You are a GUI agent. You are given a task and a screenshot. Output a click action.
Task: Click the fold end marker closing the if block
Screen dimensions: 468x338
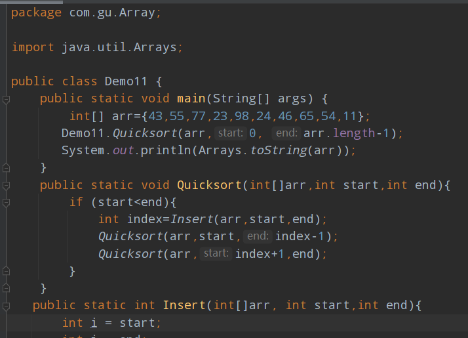6,271
